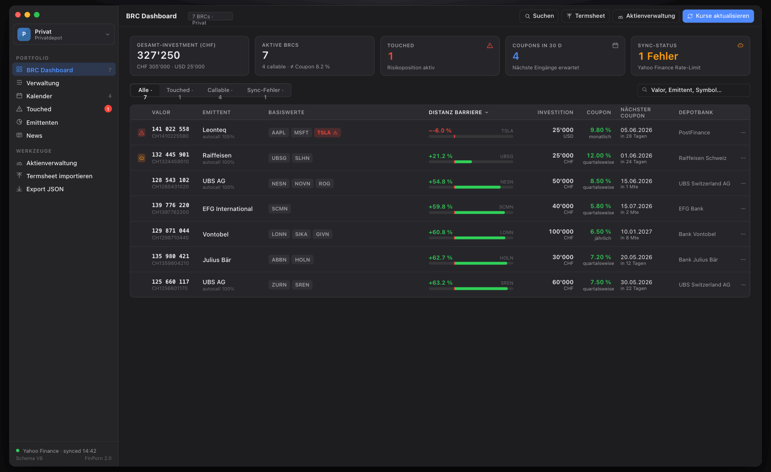This screenshot has height=472, width=771.
Task: Click the BRC Dashboard grid icon
Action: point(19,70)
